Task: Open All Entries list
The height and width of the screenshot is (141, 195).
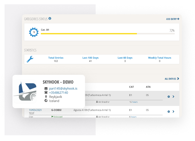Action: 172,79
